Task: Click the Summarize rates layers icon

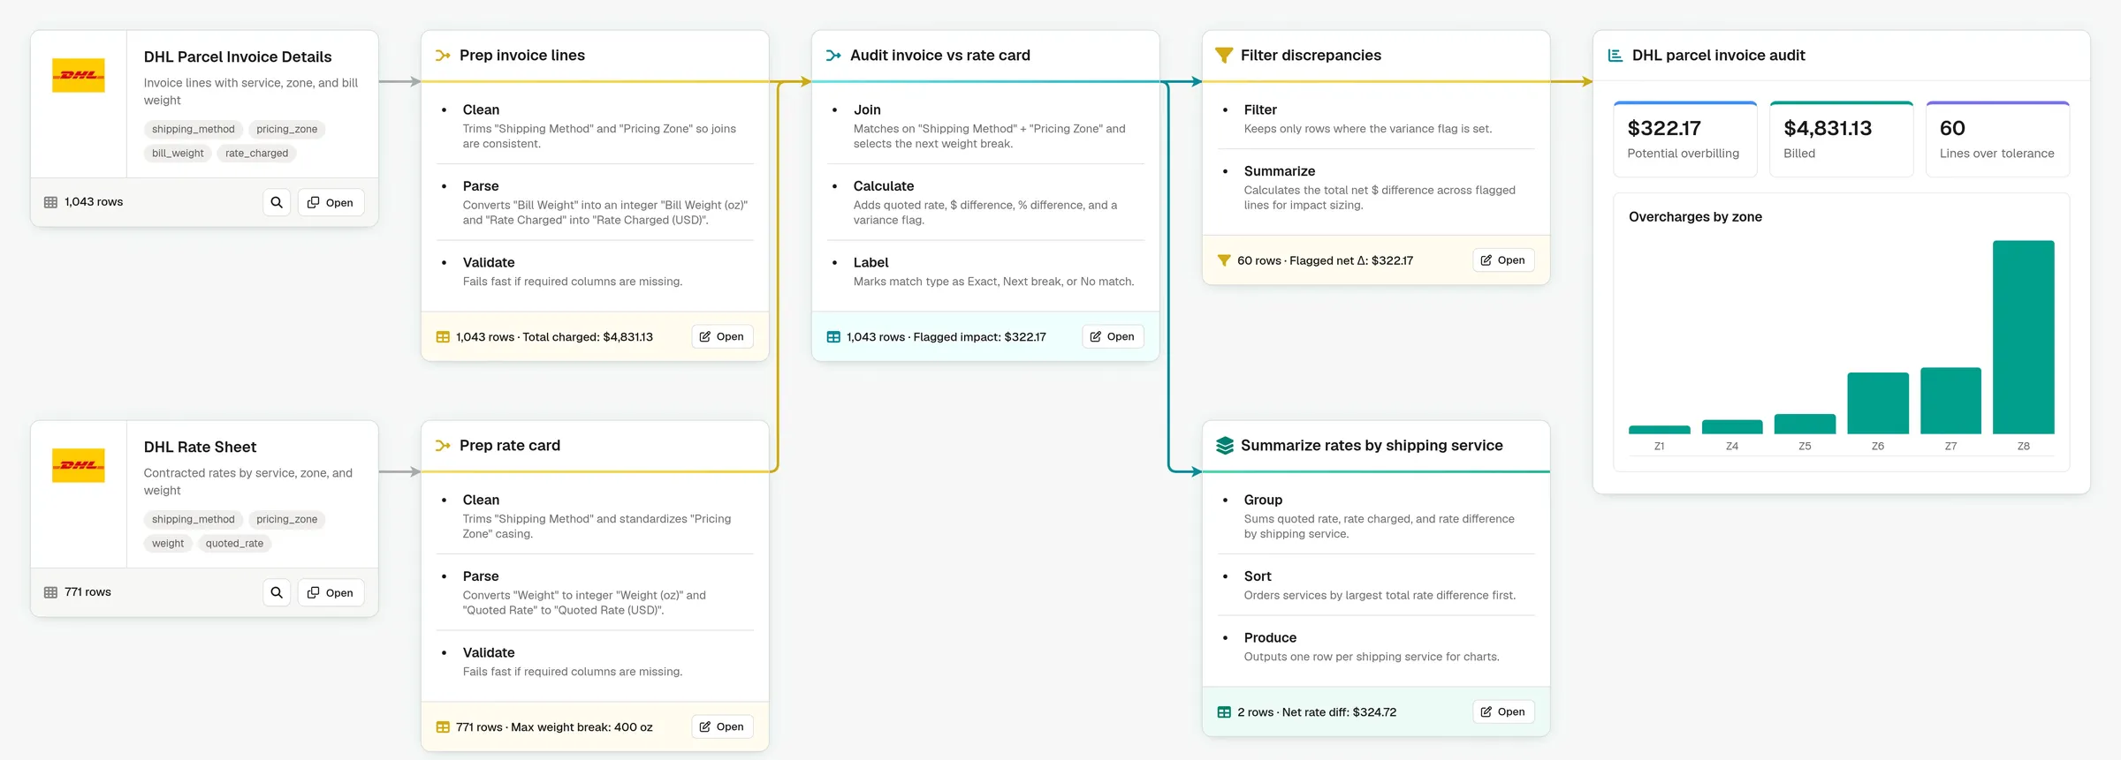Action: [1224, 446]
